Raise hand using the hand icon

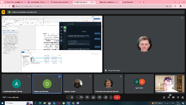point(105,97)
